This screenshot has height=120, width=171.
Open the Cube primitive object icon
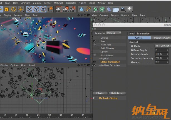pyautogui.click(x=81, y=9)
